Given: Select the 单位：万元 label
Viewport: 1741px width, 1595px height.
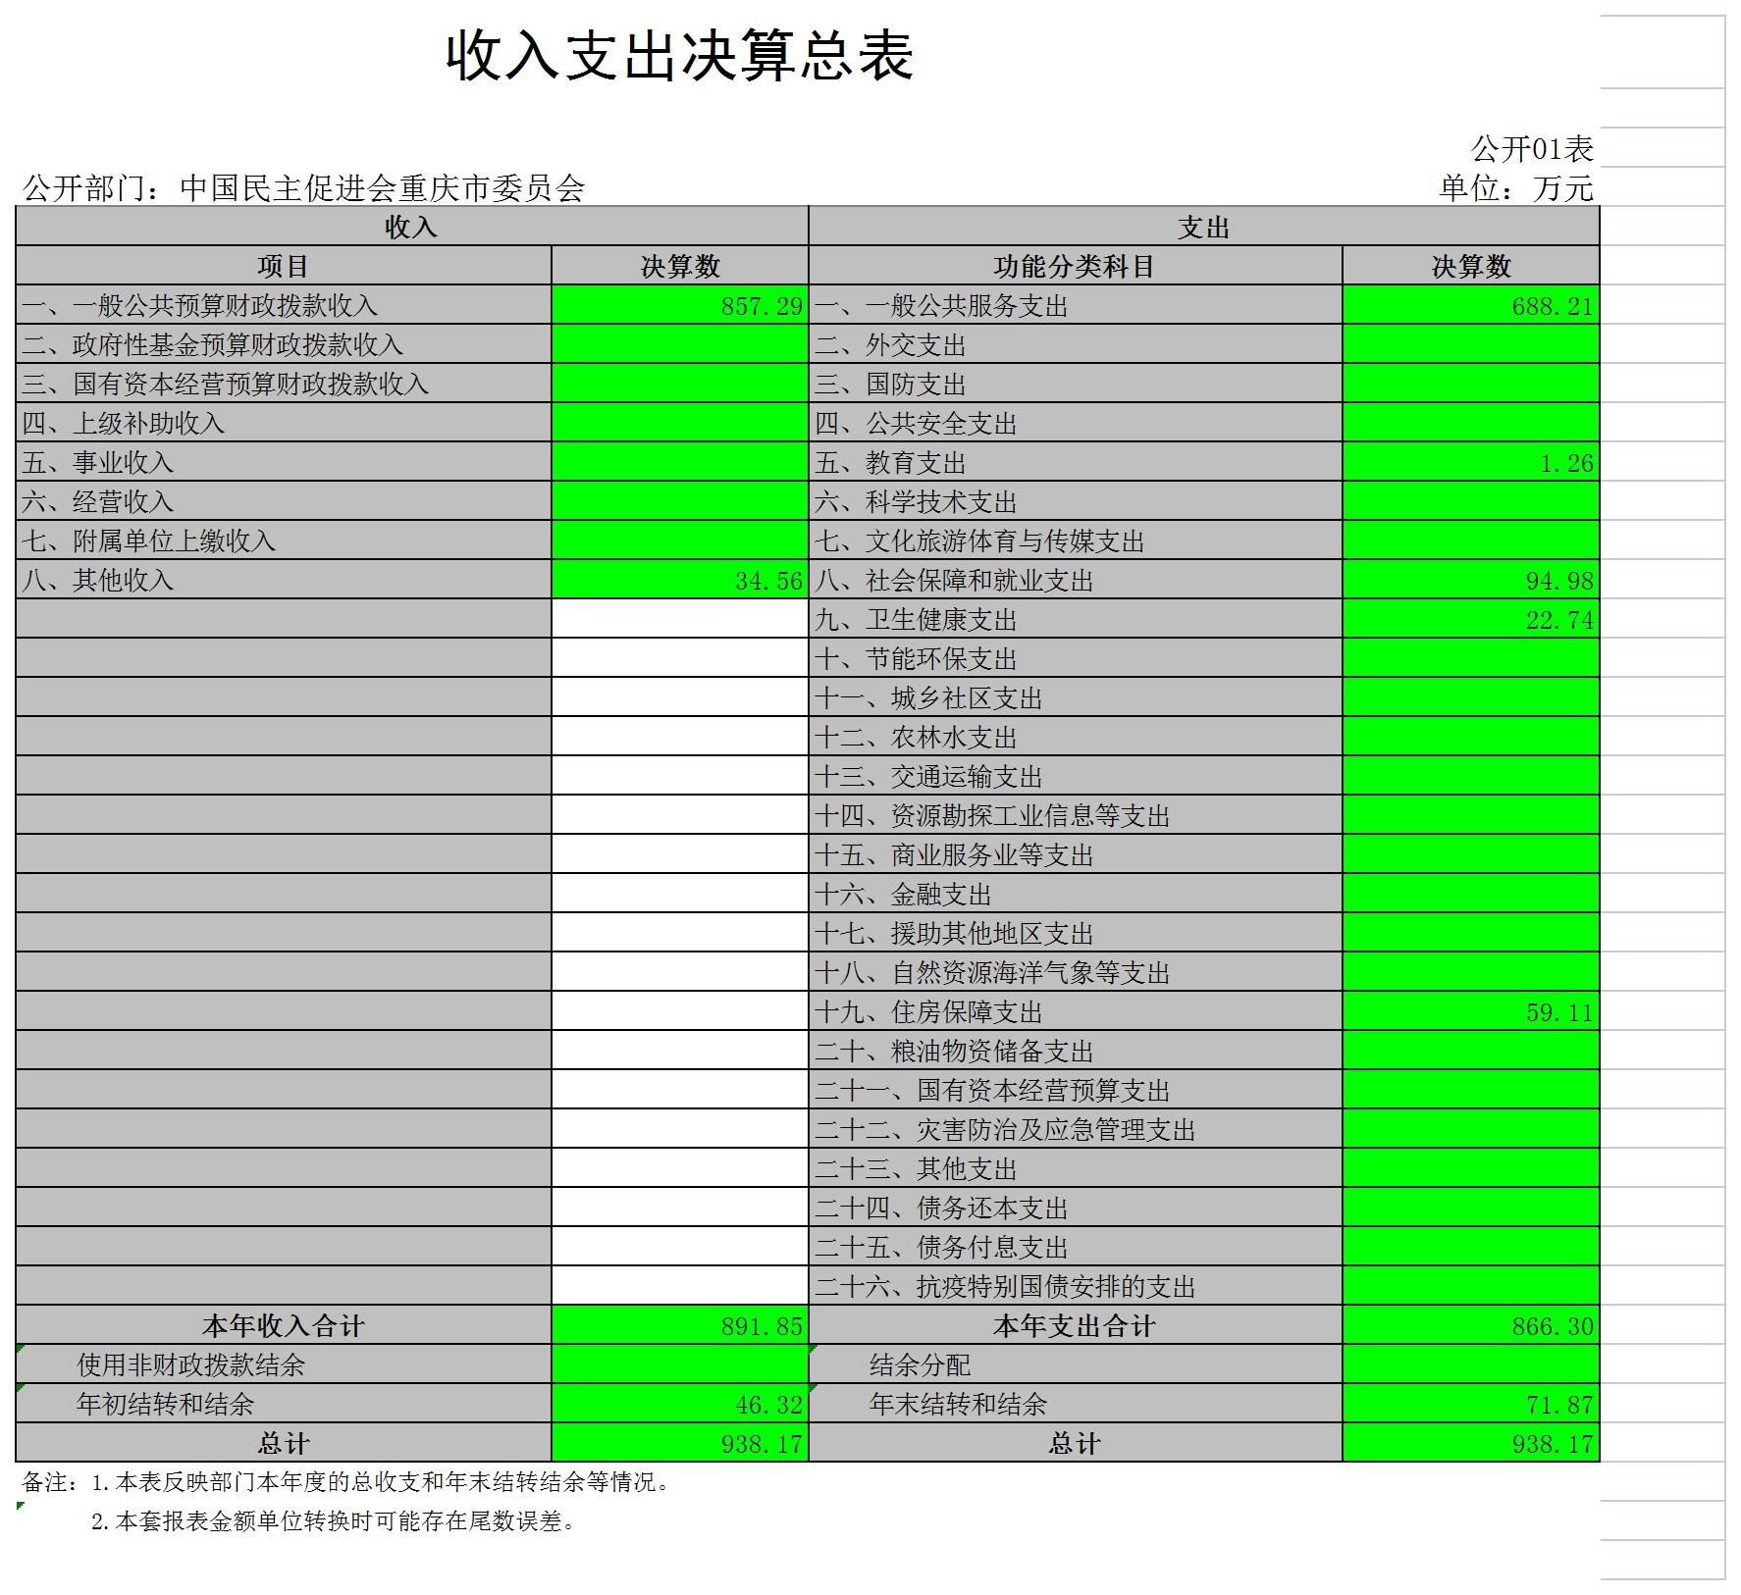Looking at the screenshot, I should click(1516, 187).
